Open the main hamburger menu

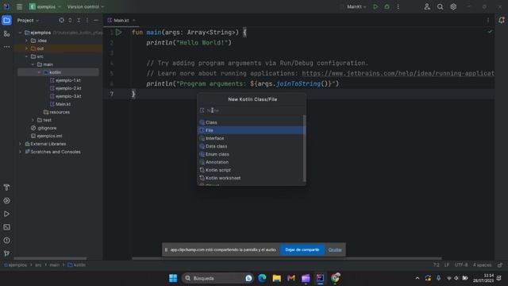pos(19,6)
